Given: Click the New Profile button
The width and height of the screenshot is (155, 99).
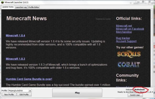Looking at the screenshot, I should 9,95.
